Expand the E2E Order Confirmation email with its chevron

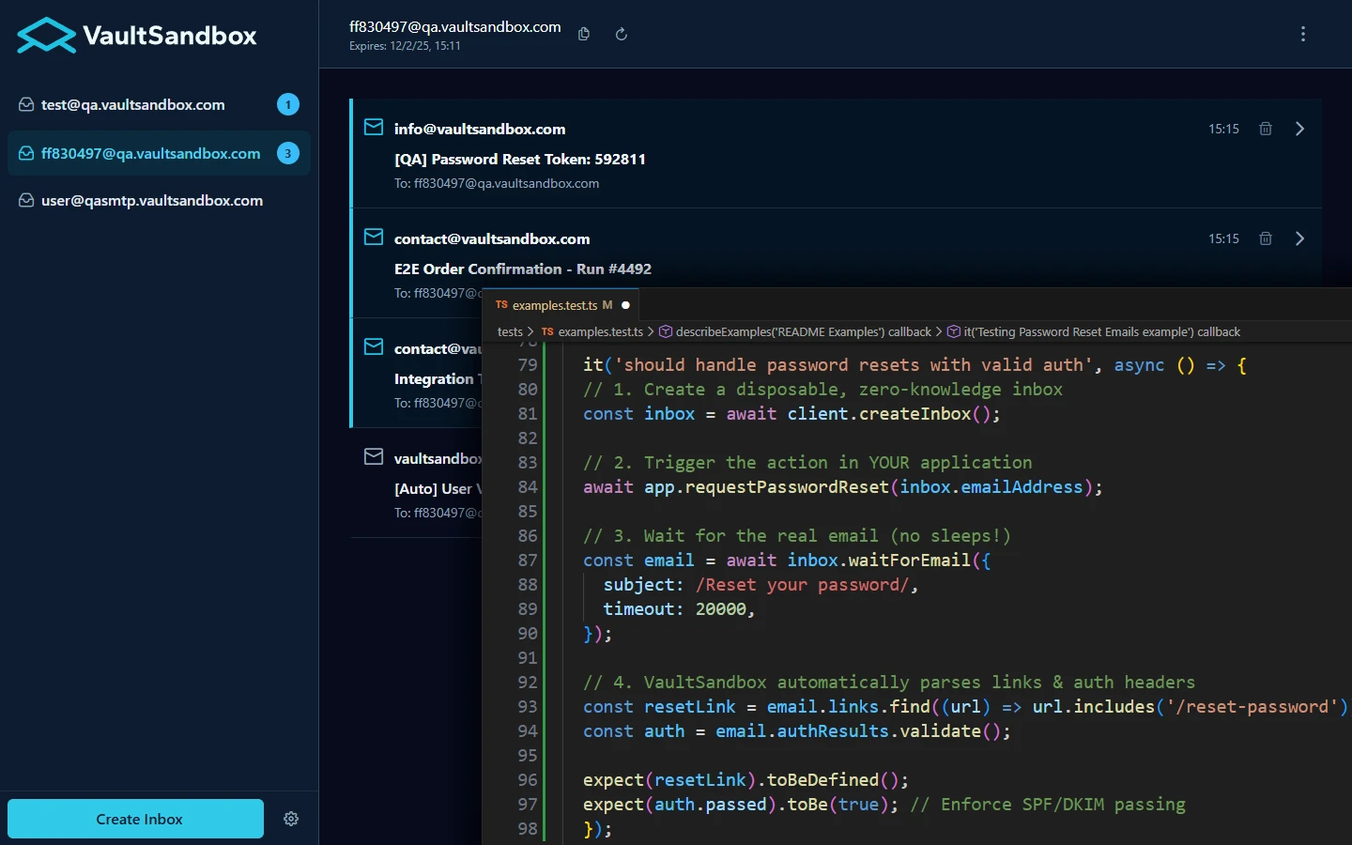point(1299,238)
